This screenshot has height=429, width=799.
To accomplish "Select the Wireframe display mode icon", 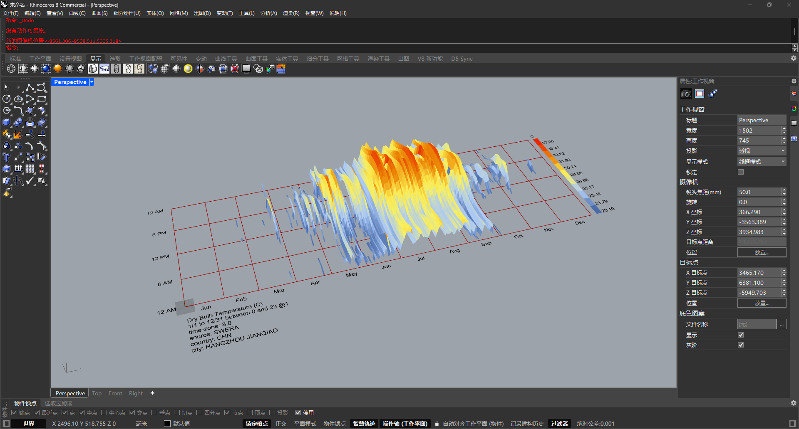I will point(11,69).
